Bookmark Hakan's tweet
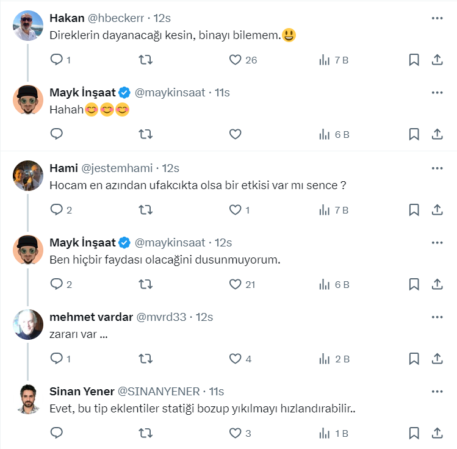This screenshot has width=457, height=449. point(414,60)
